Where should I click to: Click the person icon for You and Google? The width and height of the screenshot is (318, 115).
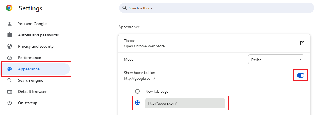coord(10,24)
